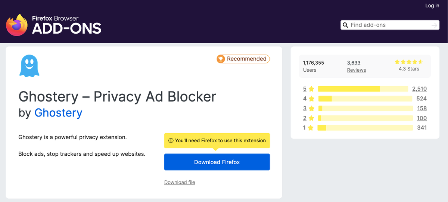
Task: Click the 4.3 star rating icons
Action: (x=409, y=62)
